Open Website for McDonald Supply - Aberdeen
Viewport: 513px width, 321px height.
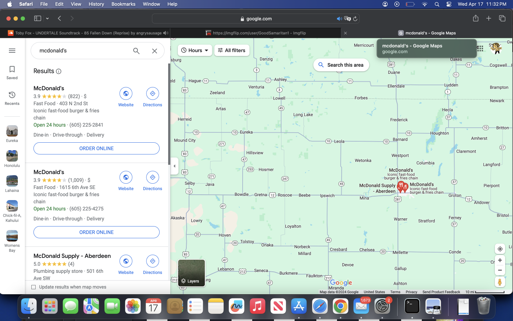tap(126, 265)
